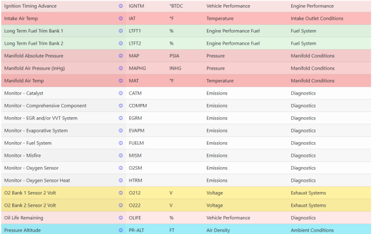
Task: Click info icon next to Manifold Air Temp
Action: (x=121, y=81)
